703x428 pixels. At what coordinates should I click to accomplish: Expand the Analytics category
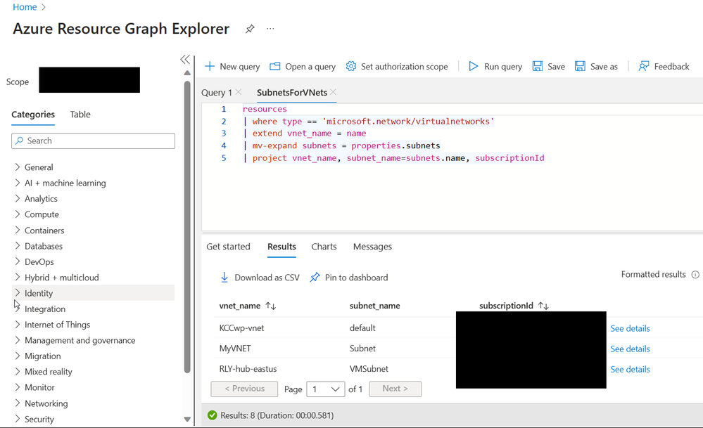click(x=17, y=198)
